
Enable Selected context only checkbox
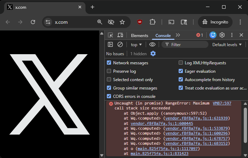point(109,79)
